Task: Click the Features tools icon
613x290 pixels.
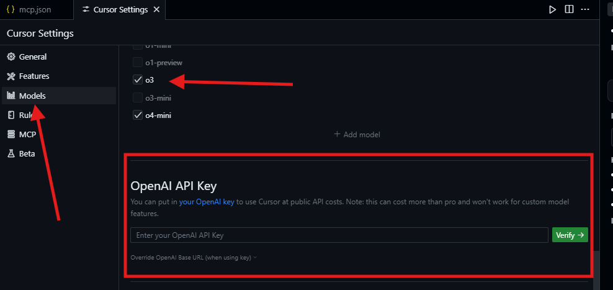Action: point(11,76)
